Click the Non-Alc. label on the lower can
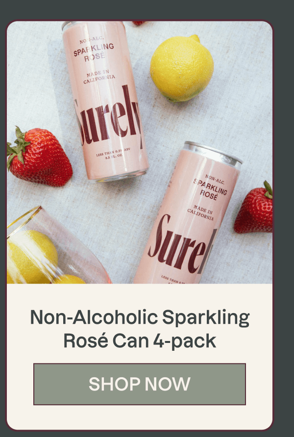The width and height of the screenshot is (294, 437). 215,179
